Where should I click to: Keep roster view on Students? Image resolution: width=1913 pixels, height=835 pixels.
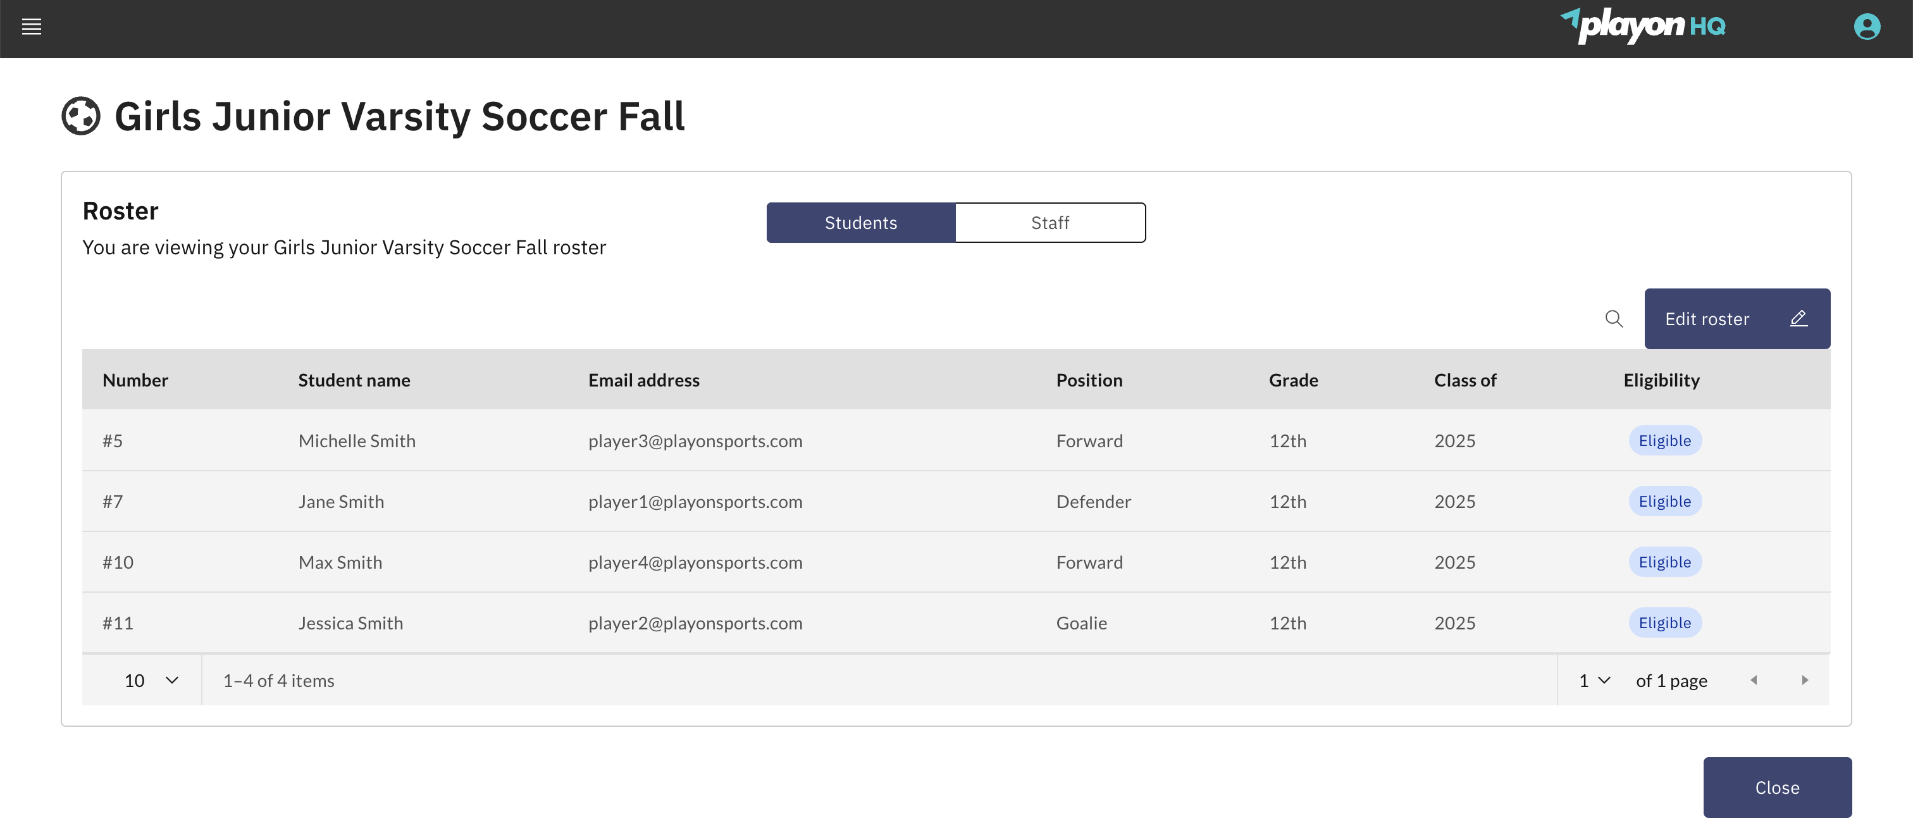click(860, 221)
